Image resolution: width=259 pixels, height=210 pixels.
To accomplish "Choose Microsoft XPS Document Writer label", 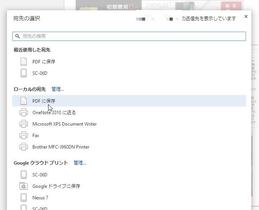I will [65, 124].
